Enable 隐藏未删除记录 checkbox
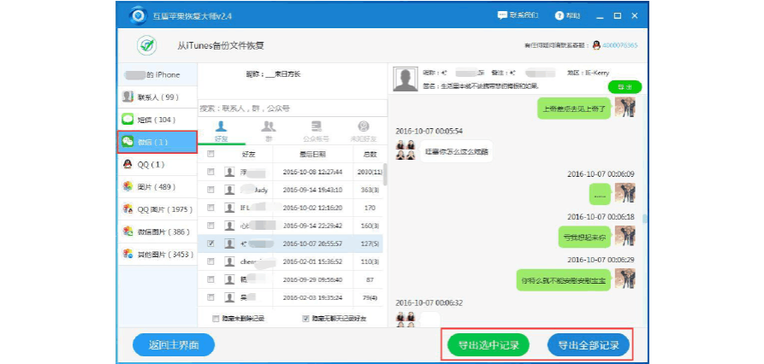The width and height of the screenshot is (764, 364). 216,319
